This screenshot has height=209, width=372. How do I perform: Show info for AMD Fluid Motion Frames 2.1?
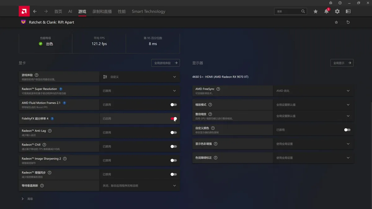click(64, 103)
